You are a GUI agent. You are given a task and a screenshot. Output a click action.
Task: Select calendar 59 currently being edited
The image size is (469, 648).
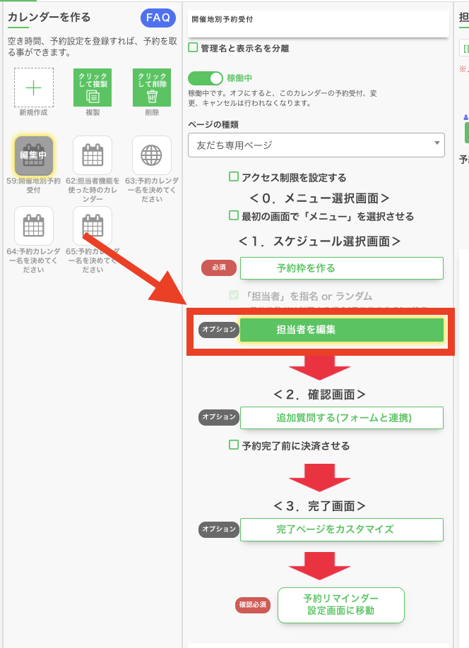34,155
